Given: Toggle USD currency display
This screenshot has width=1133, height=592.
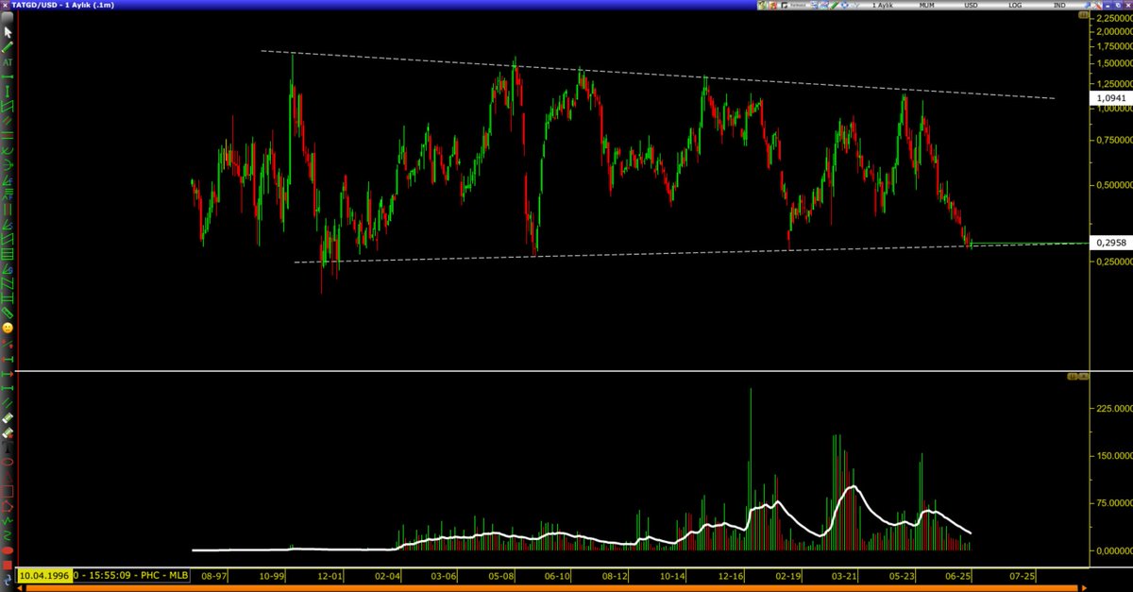Looking at the screenshot, I should click(x=971, y=6).
